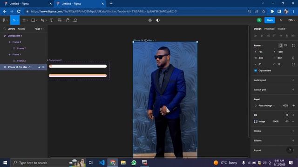Search layers with the magnifier icon
The width and height of the screenshot is (298, 167).
pyautogui.click(x=4, y=29)
